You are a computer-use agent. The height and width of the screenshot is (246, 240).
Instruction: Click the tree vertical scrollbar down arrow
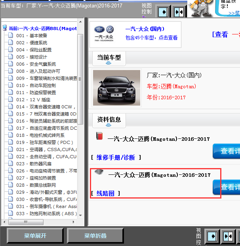point(80,216)
